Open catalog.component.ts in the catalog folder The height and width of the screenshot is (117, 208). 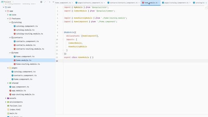click(x=27, y=26)
